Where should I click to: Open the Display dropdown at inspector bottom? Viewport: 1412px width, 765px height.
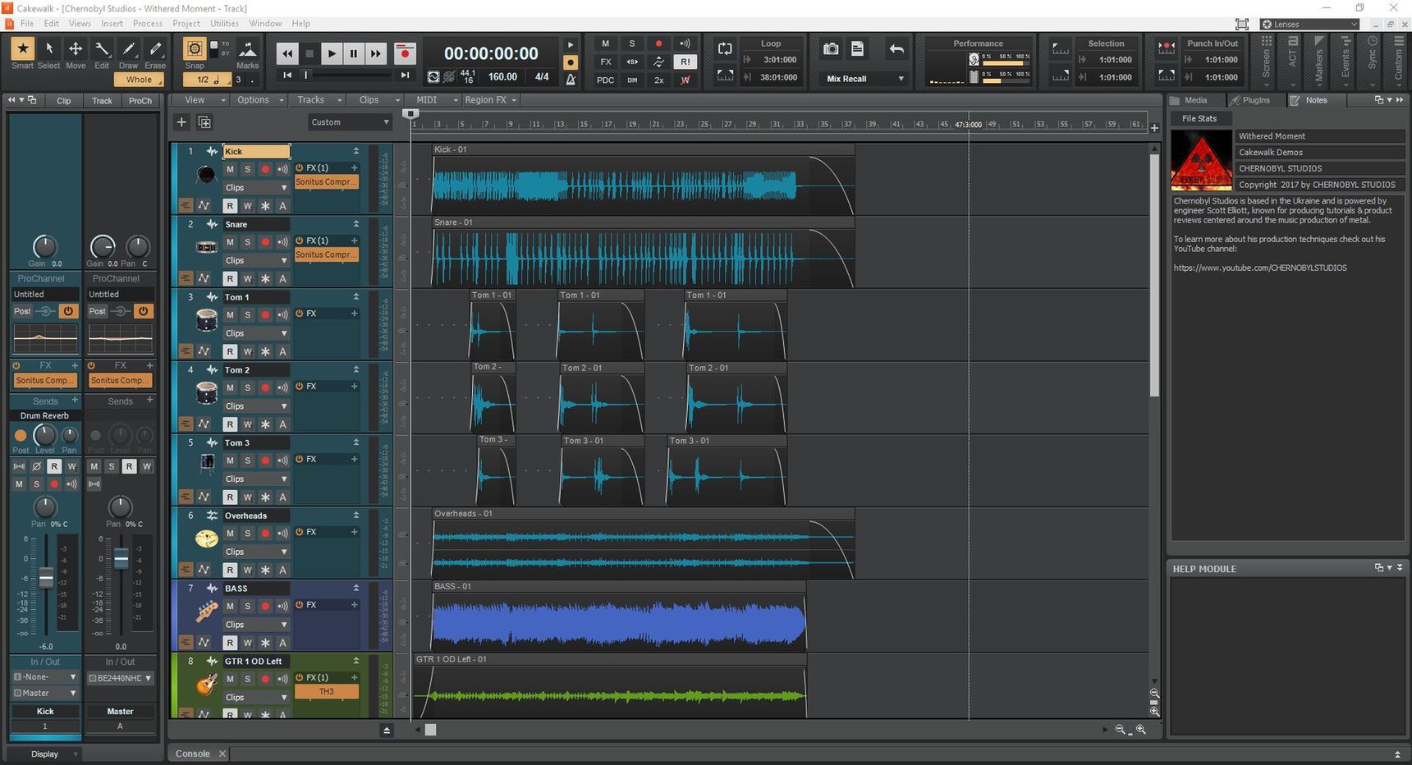(45, 754)
